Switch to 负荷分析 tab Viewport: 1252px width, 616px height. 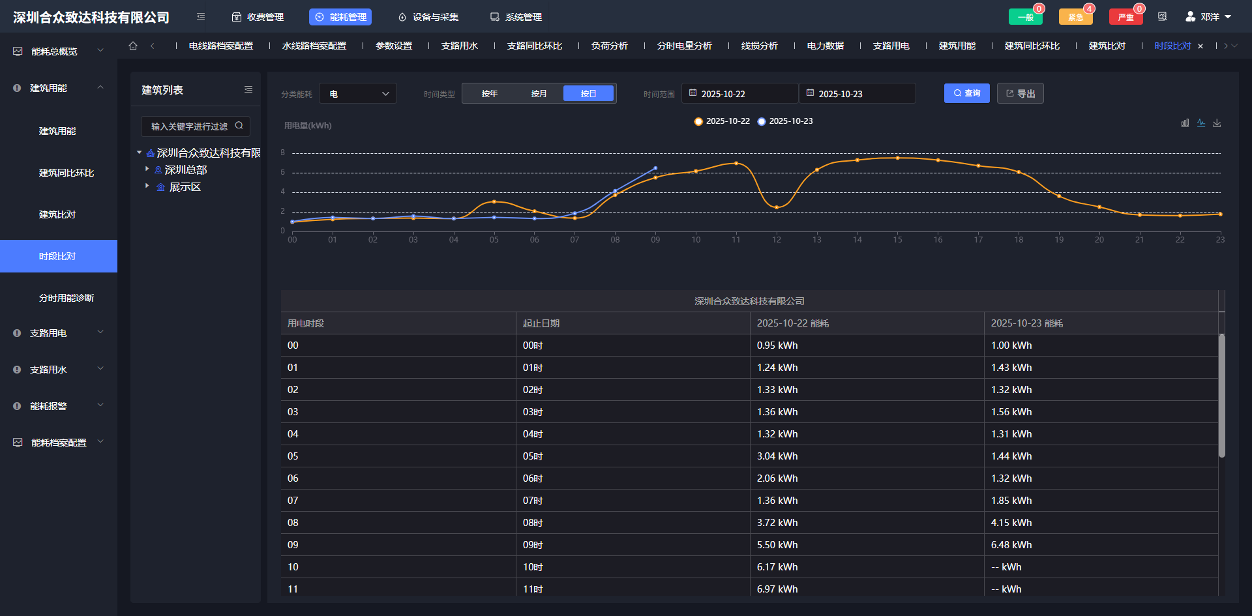click(609, 46)
